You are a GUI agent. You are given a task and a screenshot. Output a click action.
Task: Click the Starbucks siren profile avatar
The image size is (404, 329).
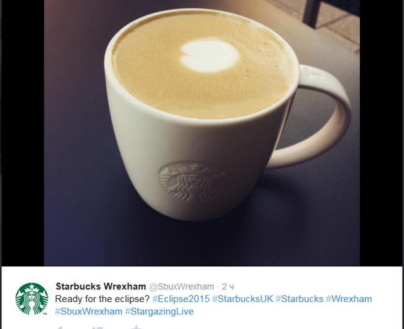[x=32, y=299]
